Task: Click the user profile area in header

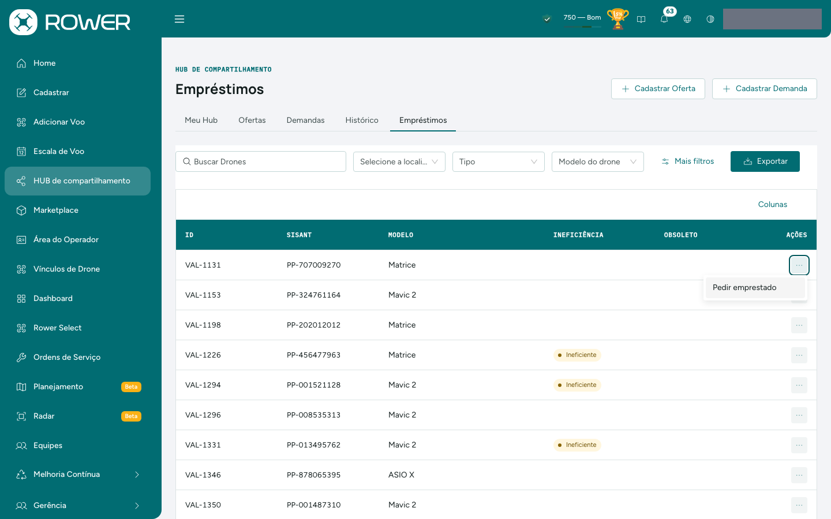Action: pyautogui.click(x=772, y=19)
